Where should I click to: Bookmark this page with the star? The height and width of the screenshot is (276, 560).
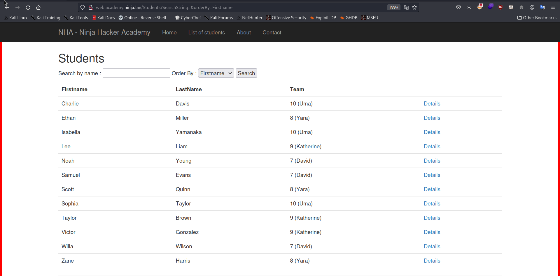coord(414,7)
